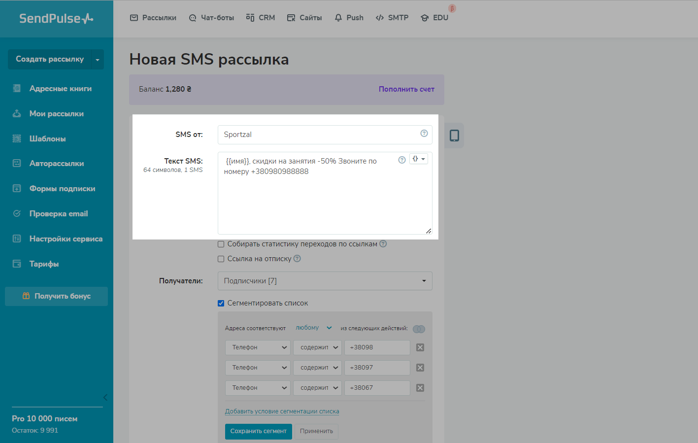
Task: Click the Пополнить счет link
Action: tap(406, 89)
